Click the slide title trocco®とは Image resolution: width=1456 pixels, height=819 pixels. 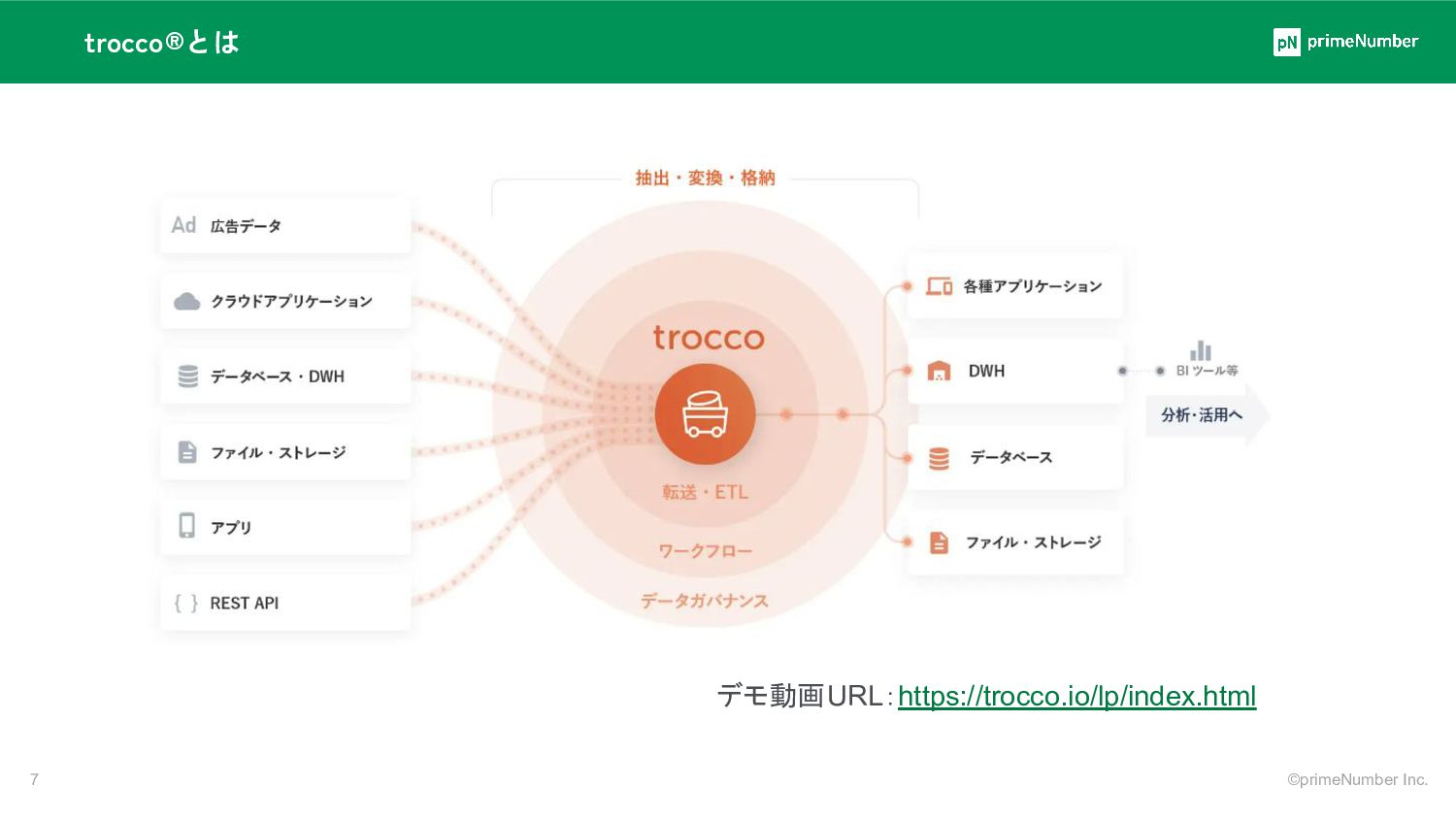161,43
